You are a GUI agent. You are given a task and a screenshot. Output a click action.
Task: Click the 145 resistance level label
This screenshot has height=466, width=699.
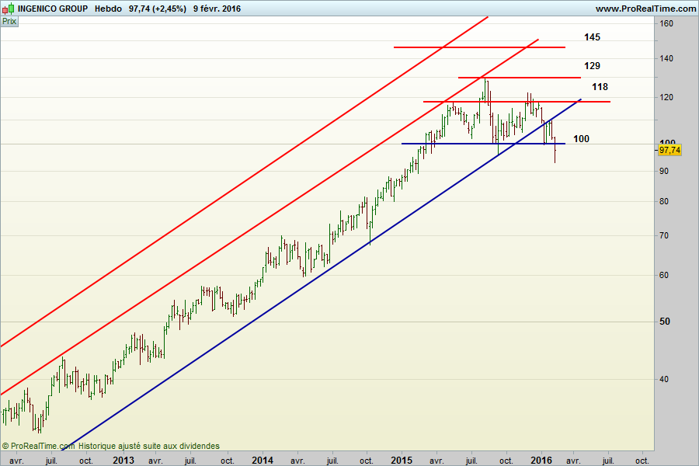593,37
